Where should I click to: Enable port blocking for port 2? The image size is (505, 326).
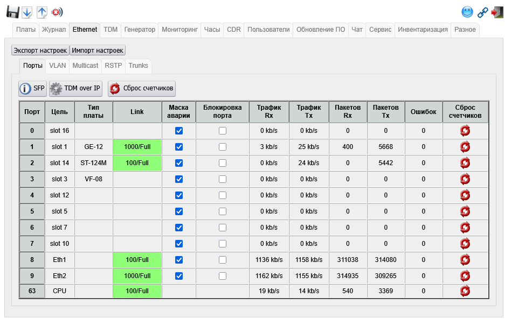point(223,163)
